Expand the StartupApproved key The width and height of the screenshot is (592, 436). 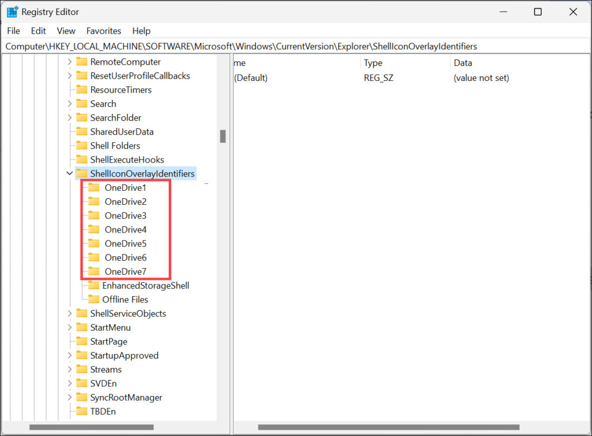point(69,355)
